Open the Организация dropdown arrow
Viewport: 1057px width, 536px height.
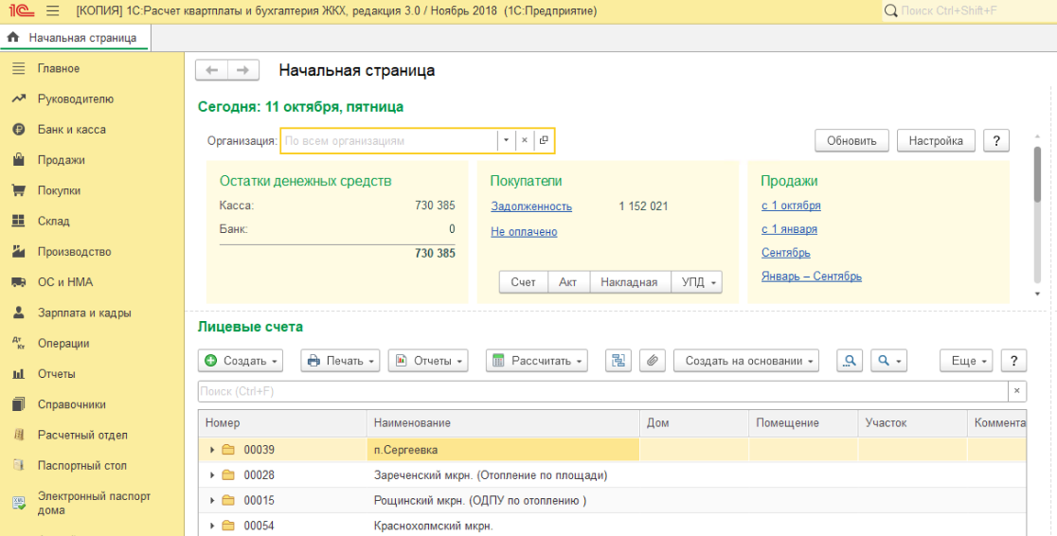(x=507, y=141)
